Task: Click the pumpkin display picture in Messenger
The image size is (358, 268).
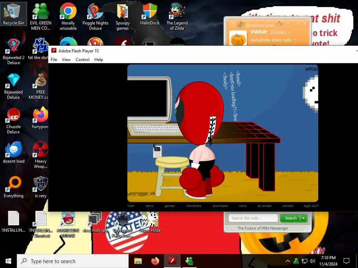Action: 238,38
